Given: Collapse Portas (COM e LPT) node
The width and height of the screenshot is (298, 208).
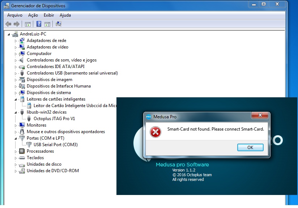Looking at the screenshot, I should (16, 139).
